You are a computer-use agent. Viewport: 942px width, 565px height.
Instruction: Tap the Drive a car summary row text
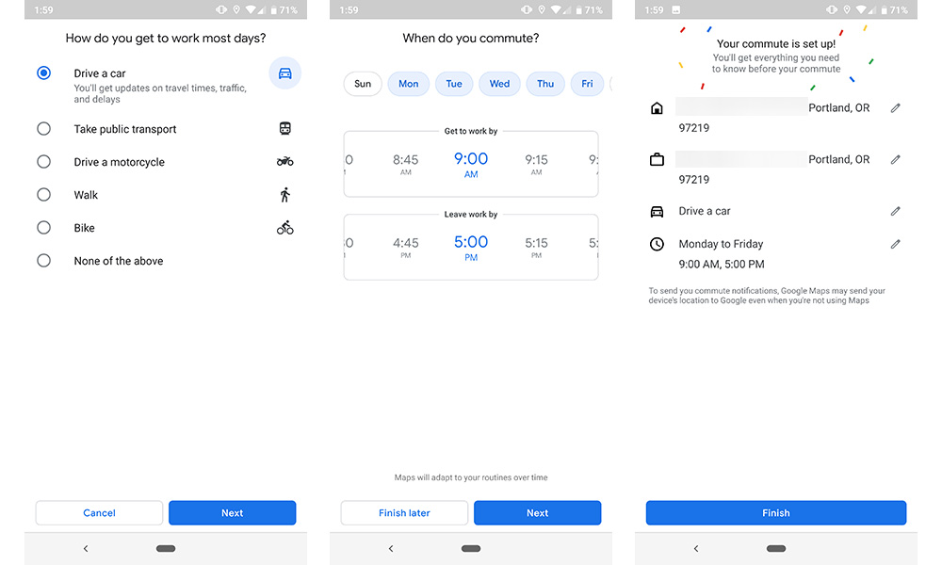tap(705, 211)
